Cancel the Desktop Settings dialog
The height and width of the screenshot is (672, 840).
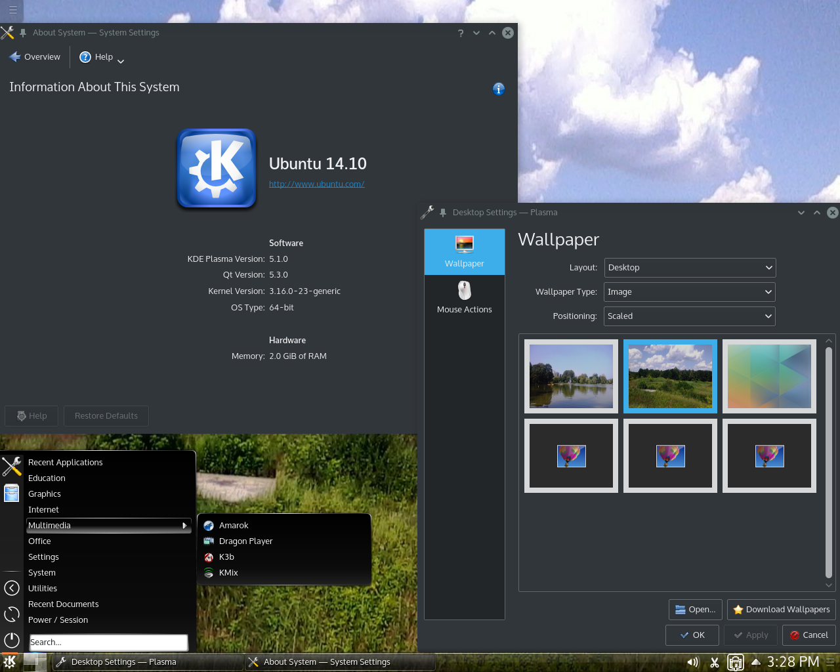(x=808, y=635)
